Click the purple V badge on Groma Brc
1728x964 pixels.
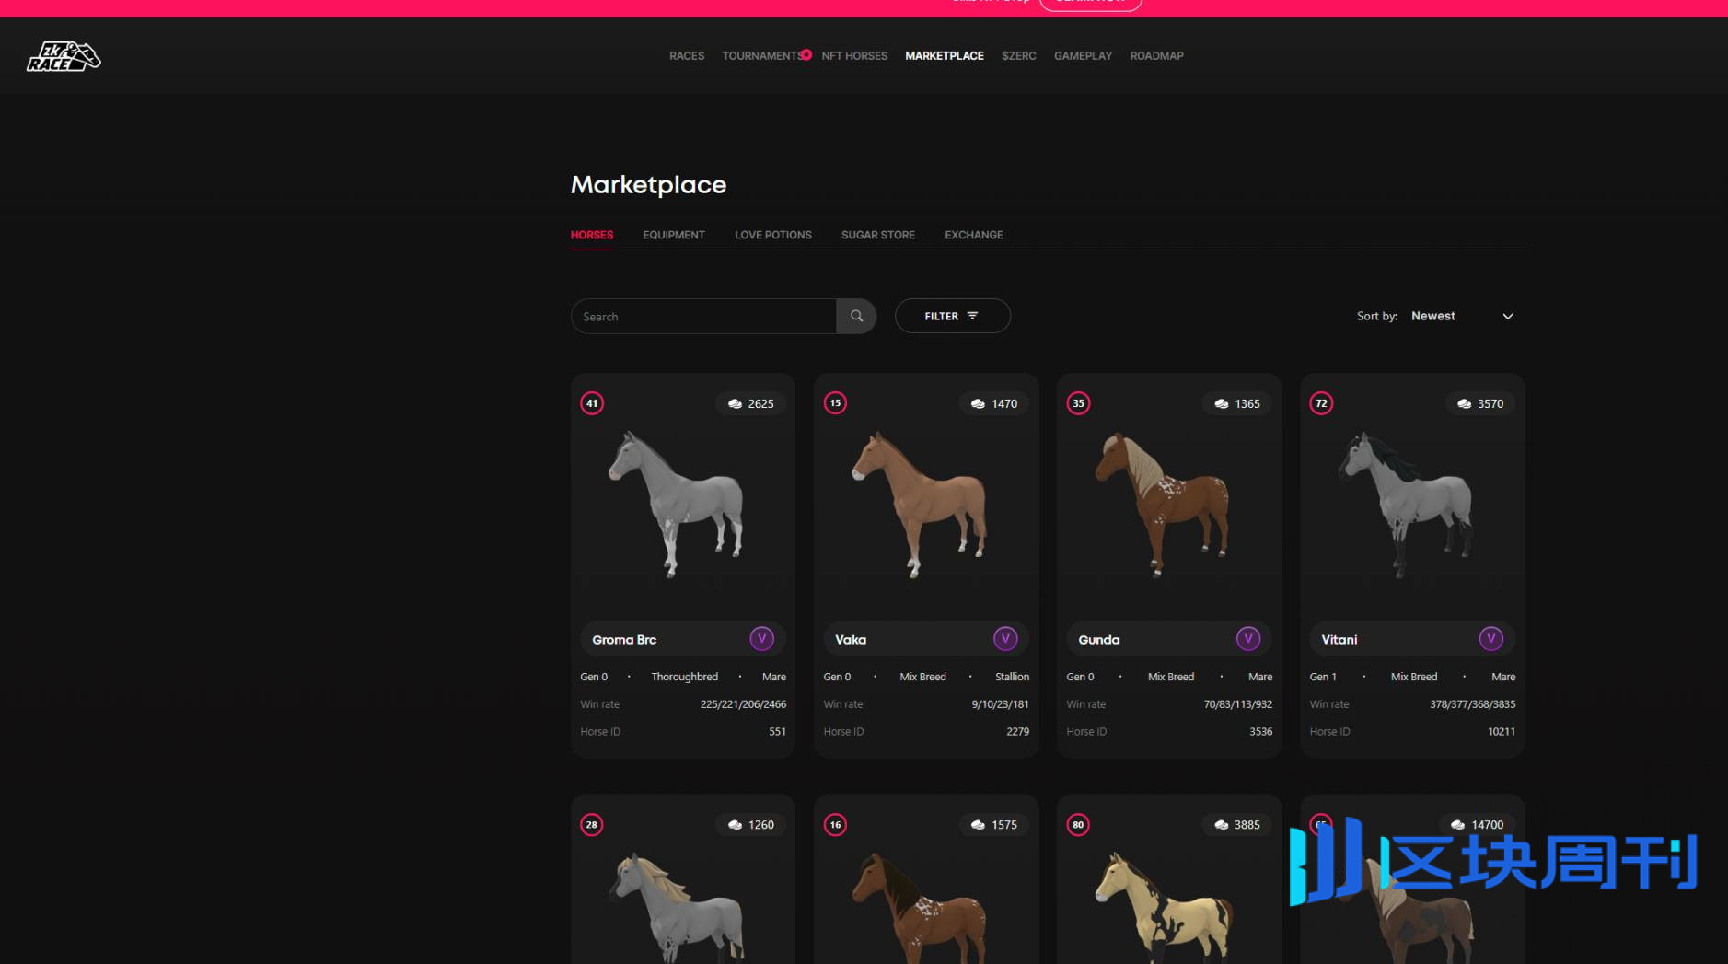(x=761, y=639)
